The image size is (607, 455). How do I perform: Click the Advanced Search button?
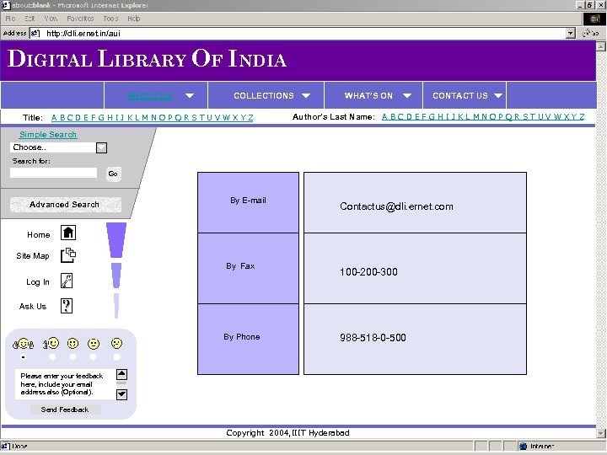tap(65, 205)
